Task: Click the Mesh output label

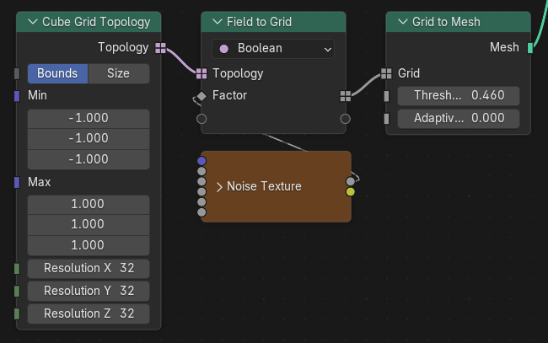Action: [x=504, y=47]
